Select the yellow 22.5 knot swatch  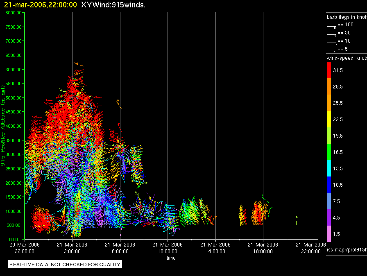329,119
